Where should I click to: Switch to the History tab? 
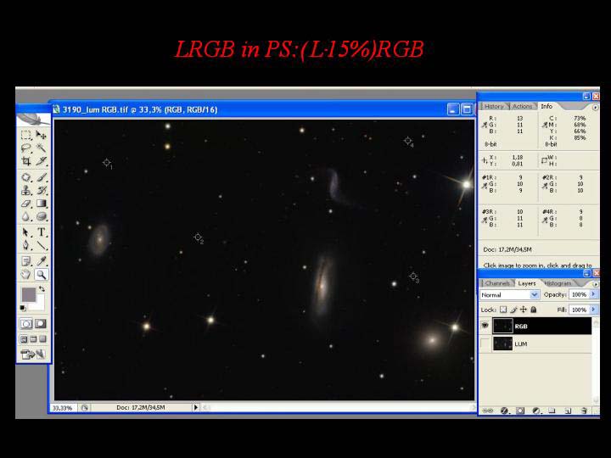point(494,106)
